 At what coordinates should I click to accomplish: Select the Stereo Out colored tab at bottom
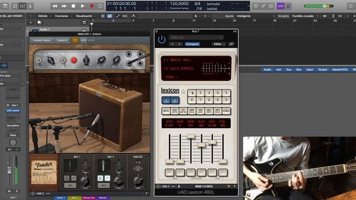[x=88, y=198]
